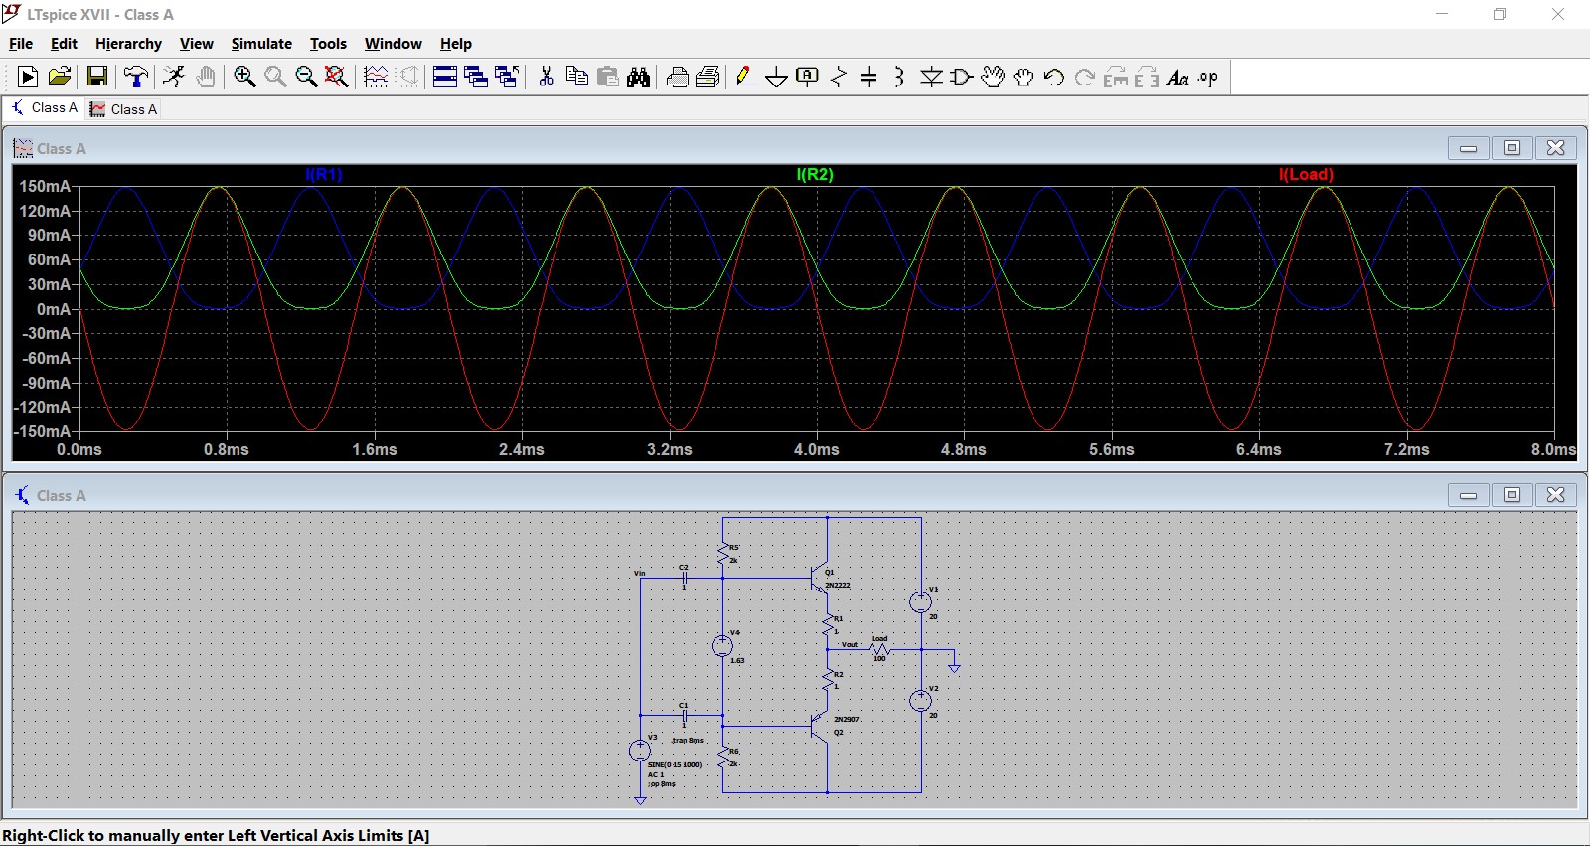Select the Label Net tool

pos(808,77)
